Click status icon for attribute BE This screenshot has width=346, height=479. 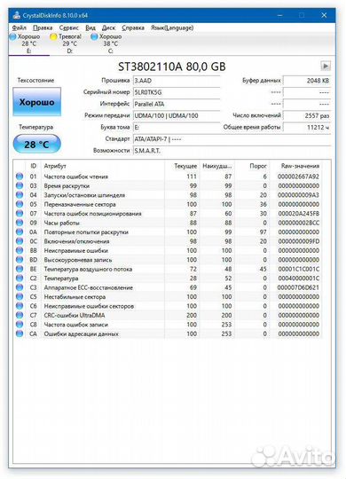pos(20,269)
